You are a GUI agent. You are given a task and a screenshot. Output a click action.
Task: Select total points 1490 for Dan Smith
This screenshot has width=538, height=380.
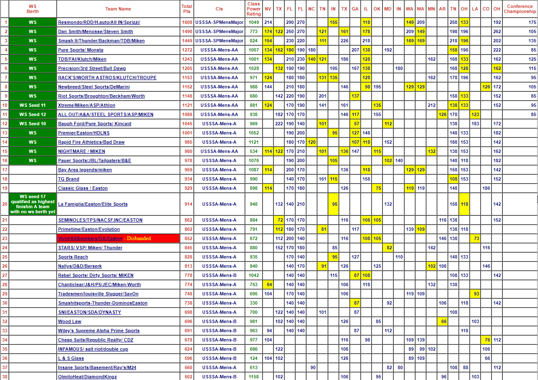pyautogui.click(x=187, y=31)
